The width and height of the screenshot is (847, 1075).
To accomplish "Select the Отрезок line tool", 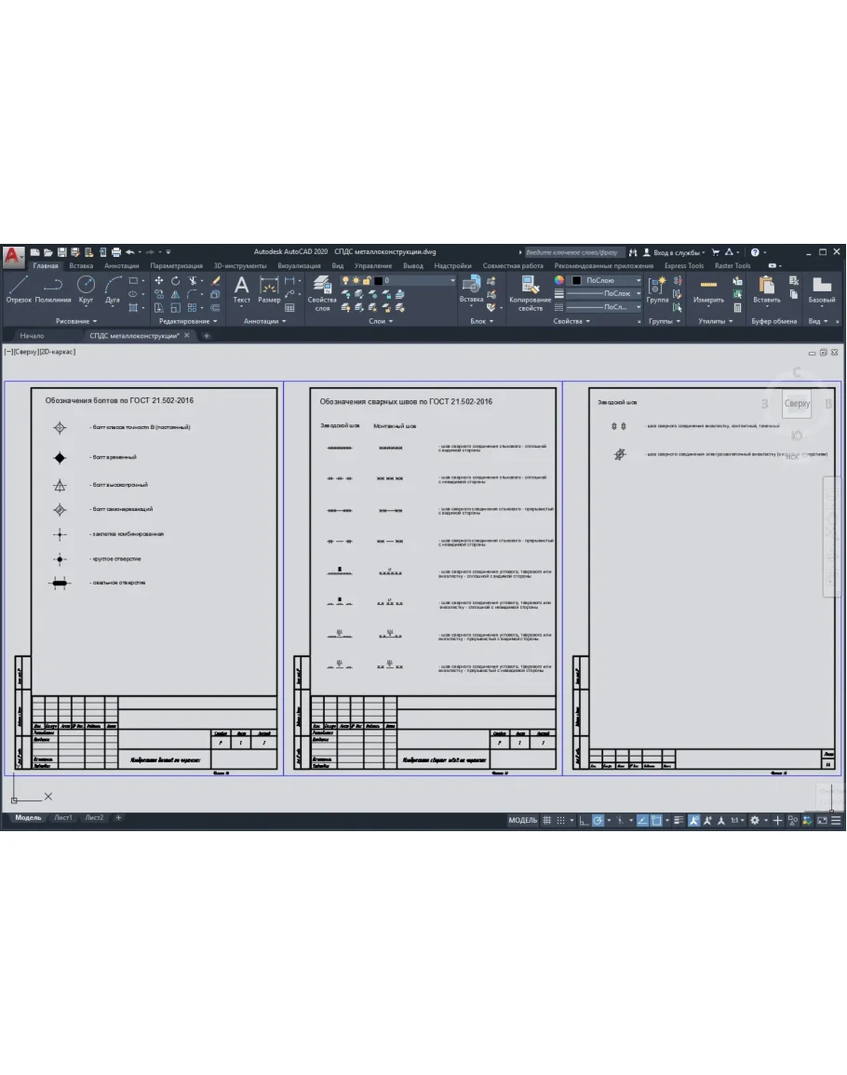I will 19,289.
